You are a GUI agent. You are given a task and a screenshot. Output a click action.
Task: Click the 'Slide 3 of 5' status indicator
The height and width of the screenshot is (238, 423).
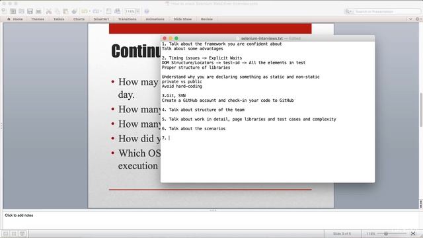point(342,233)
